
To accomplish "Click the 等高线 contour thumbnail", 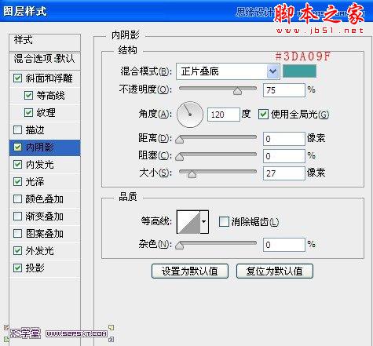I will 188,221.
